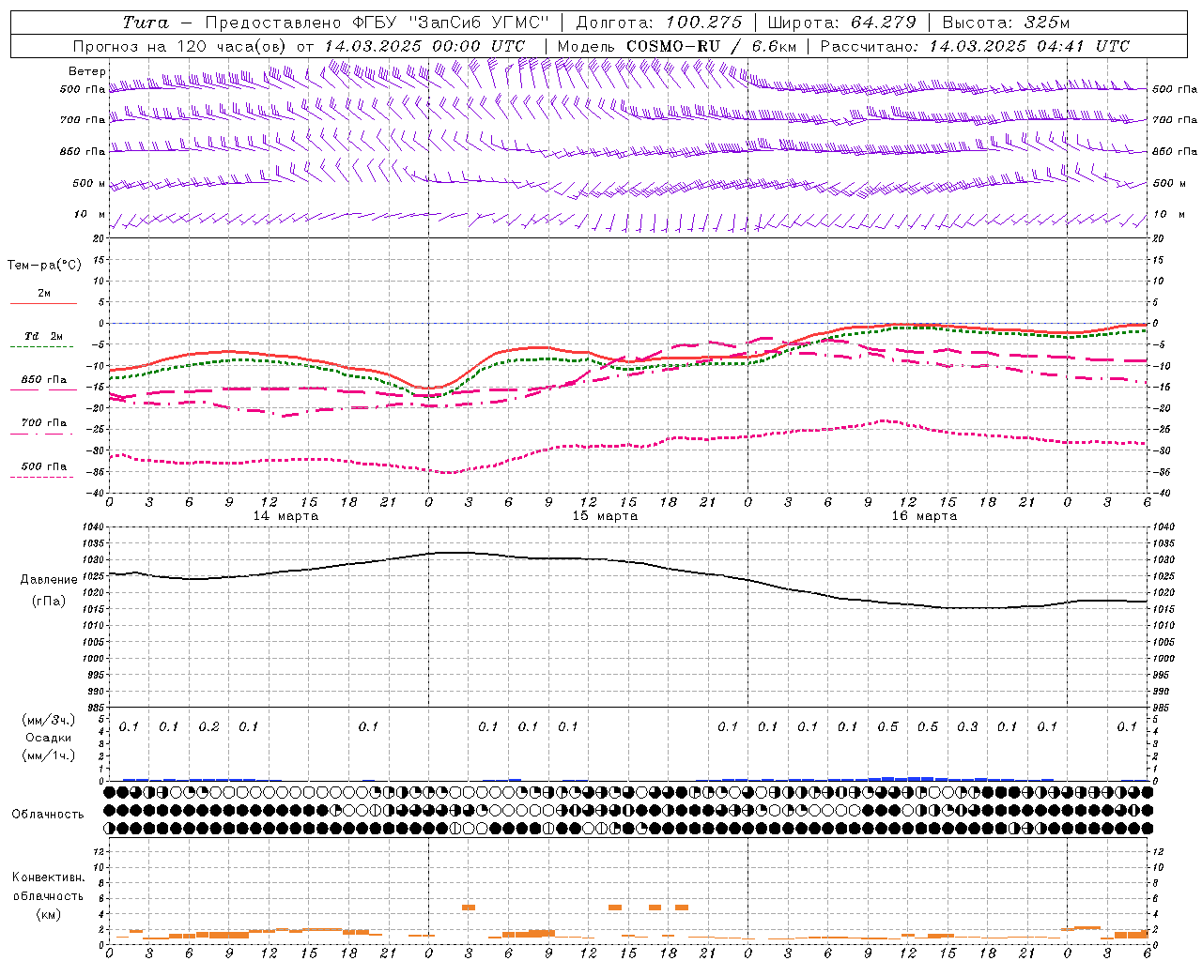This screenshot has width=1202, height=961.
Task: Click the "Осадки" precipitation label
Action: pos(49,738)
